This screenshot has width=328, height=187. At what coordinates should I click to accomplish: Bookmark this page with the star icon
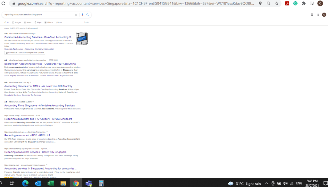(x=277, y=4)
